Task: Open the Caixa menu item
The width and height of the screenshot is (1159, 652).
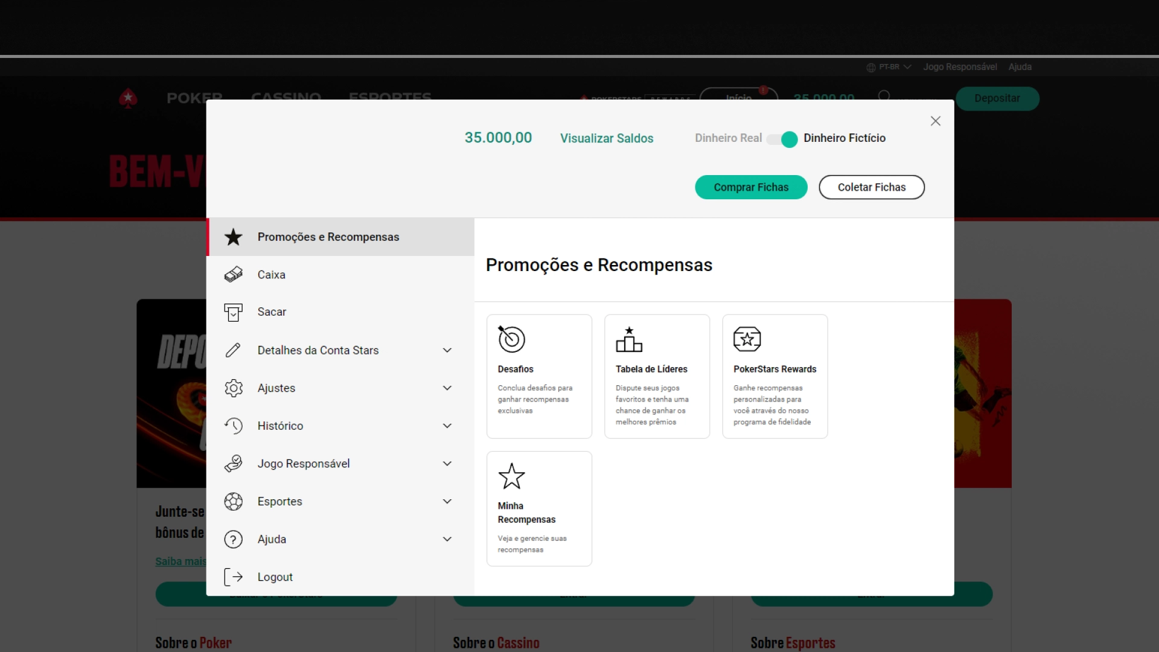Action: pyautogui.click(x=340, y=275)
